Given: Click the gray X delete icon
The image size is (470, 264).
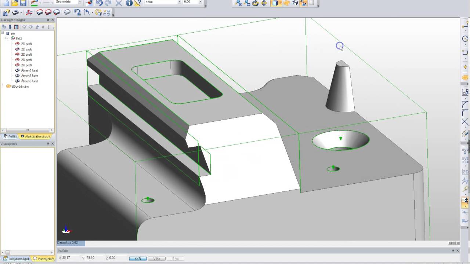Looking at the screenshot, I should (119, 3).
